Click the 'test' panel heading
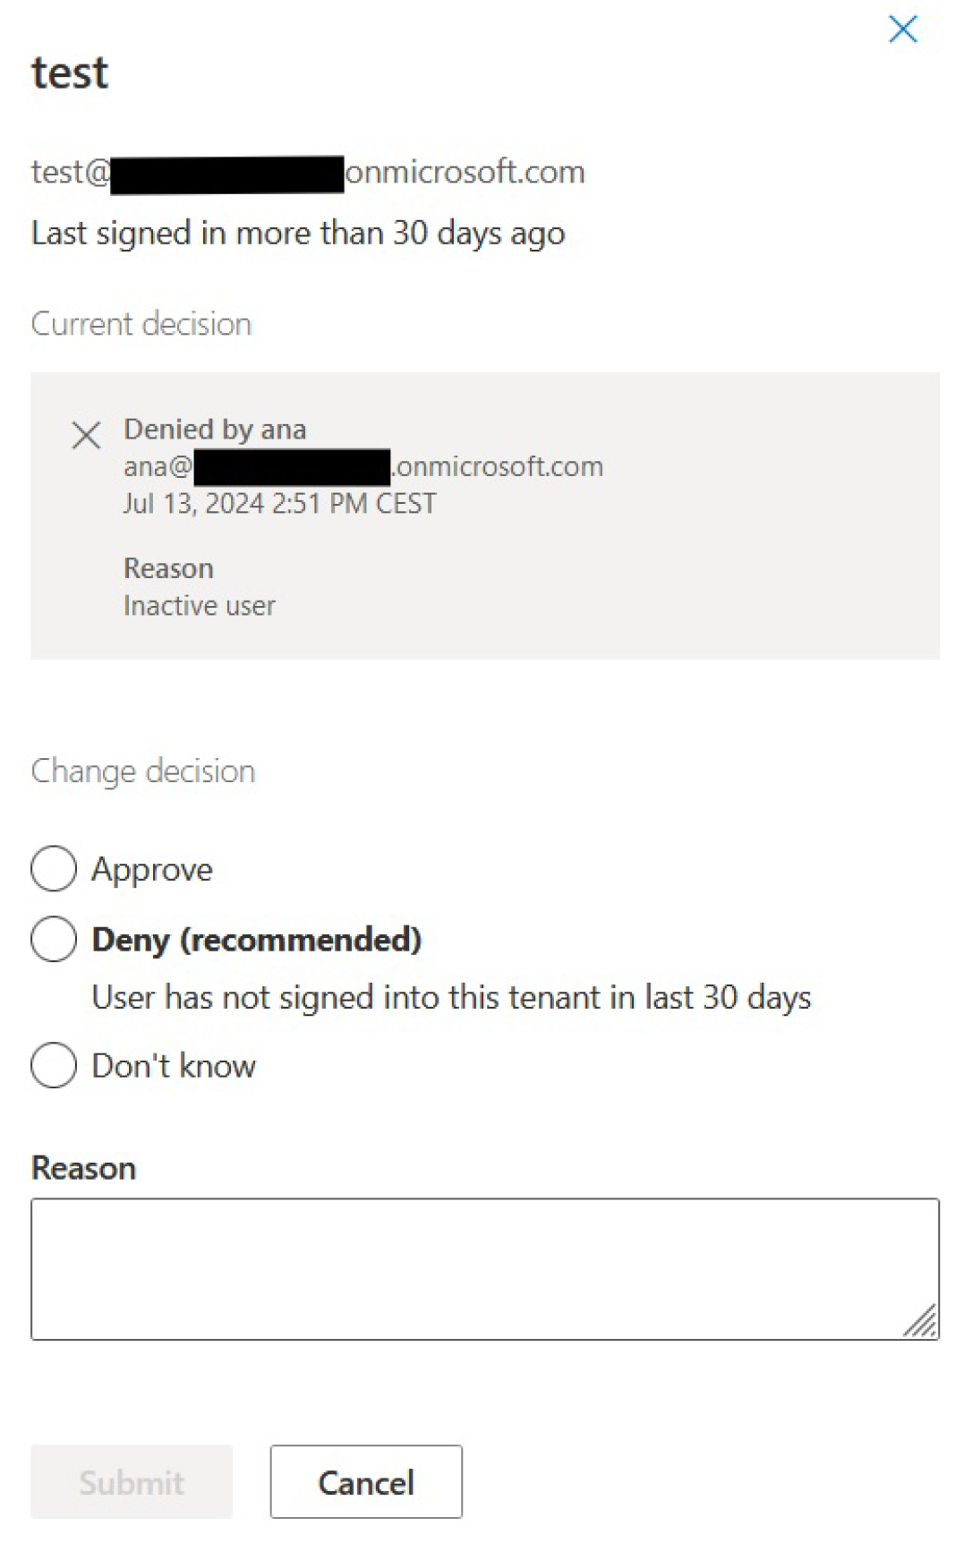The width and height of the screenshot is (964, 1543). (70, 72)
